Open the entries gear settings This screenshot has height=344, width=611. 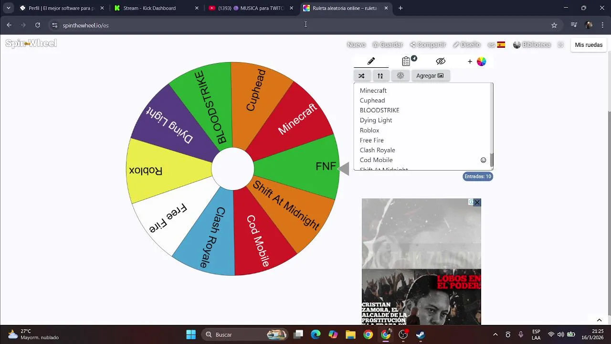tap(400, 75)
